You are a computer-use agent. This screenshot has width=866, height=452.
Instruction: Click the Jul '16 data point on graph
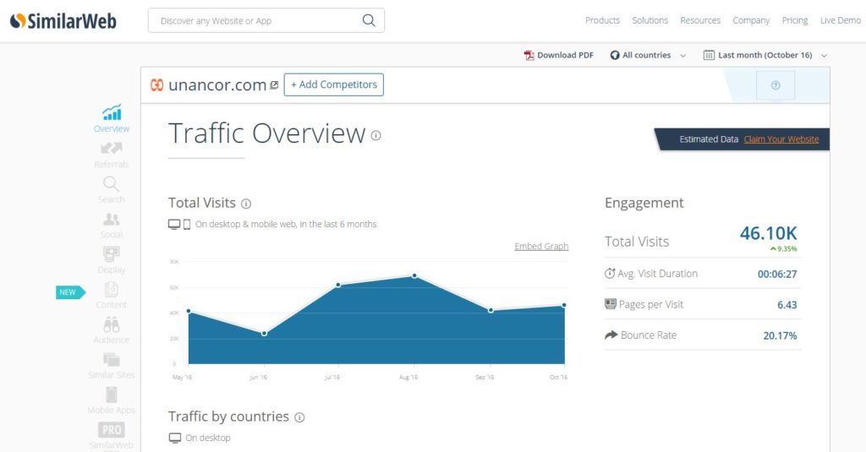pyautogui.click(x=338, y=285)
